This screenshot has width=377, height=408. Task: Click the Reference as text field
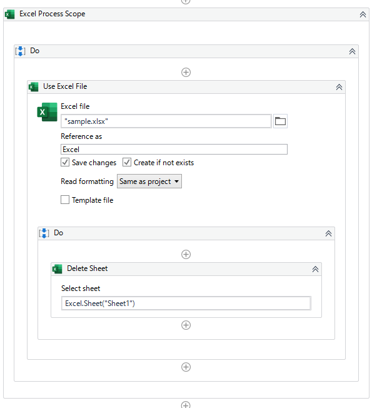pos(174,150)
